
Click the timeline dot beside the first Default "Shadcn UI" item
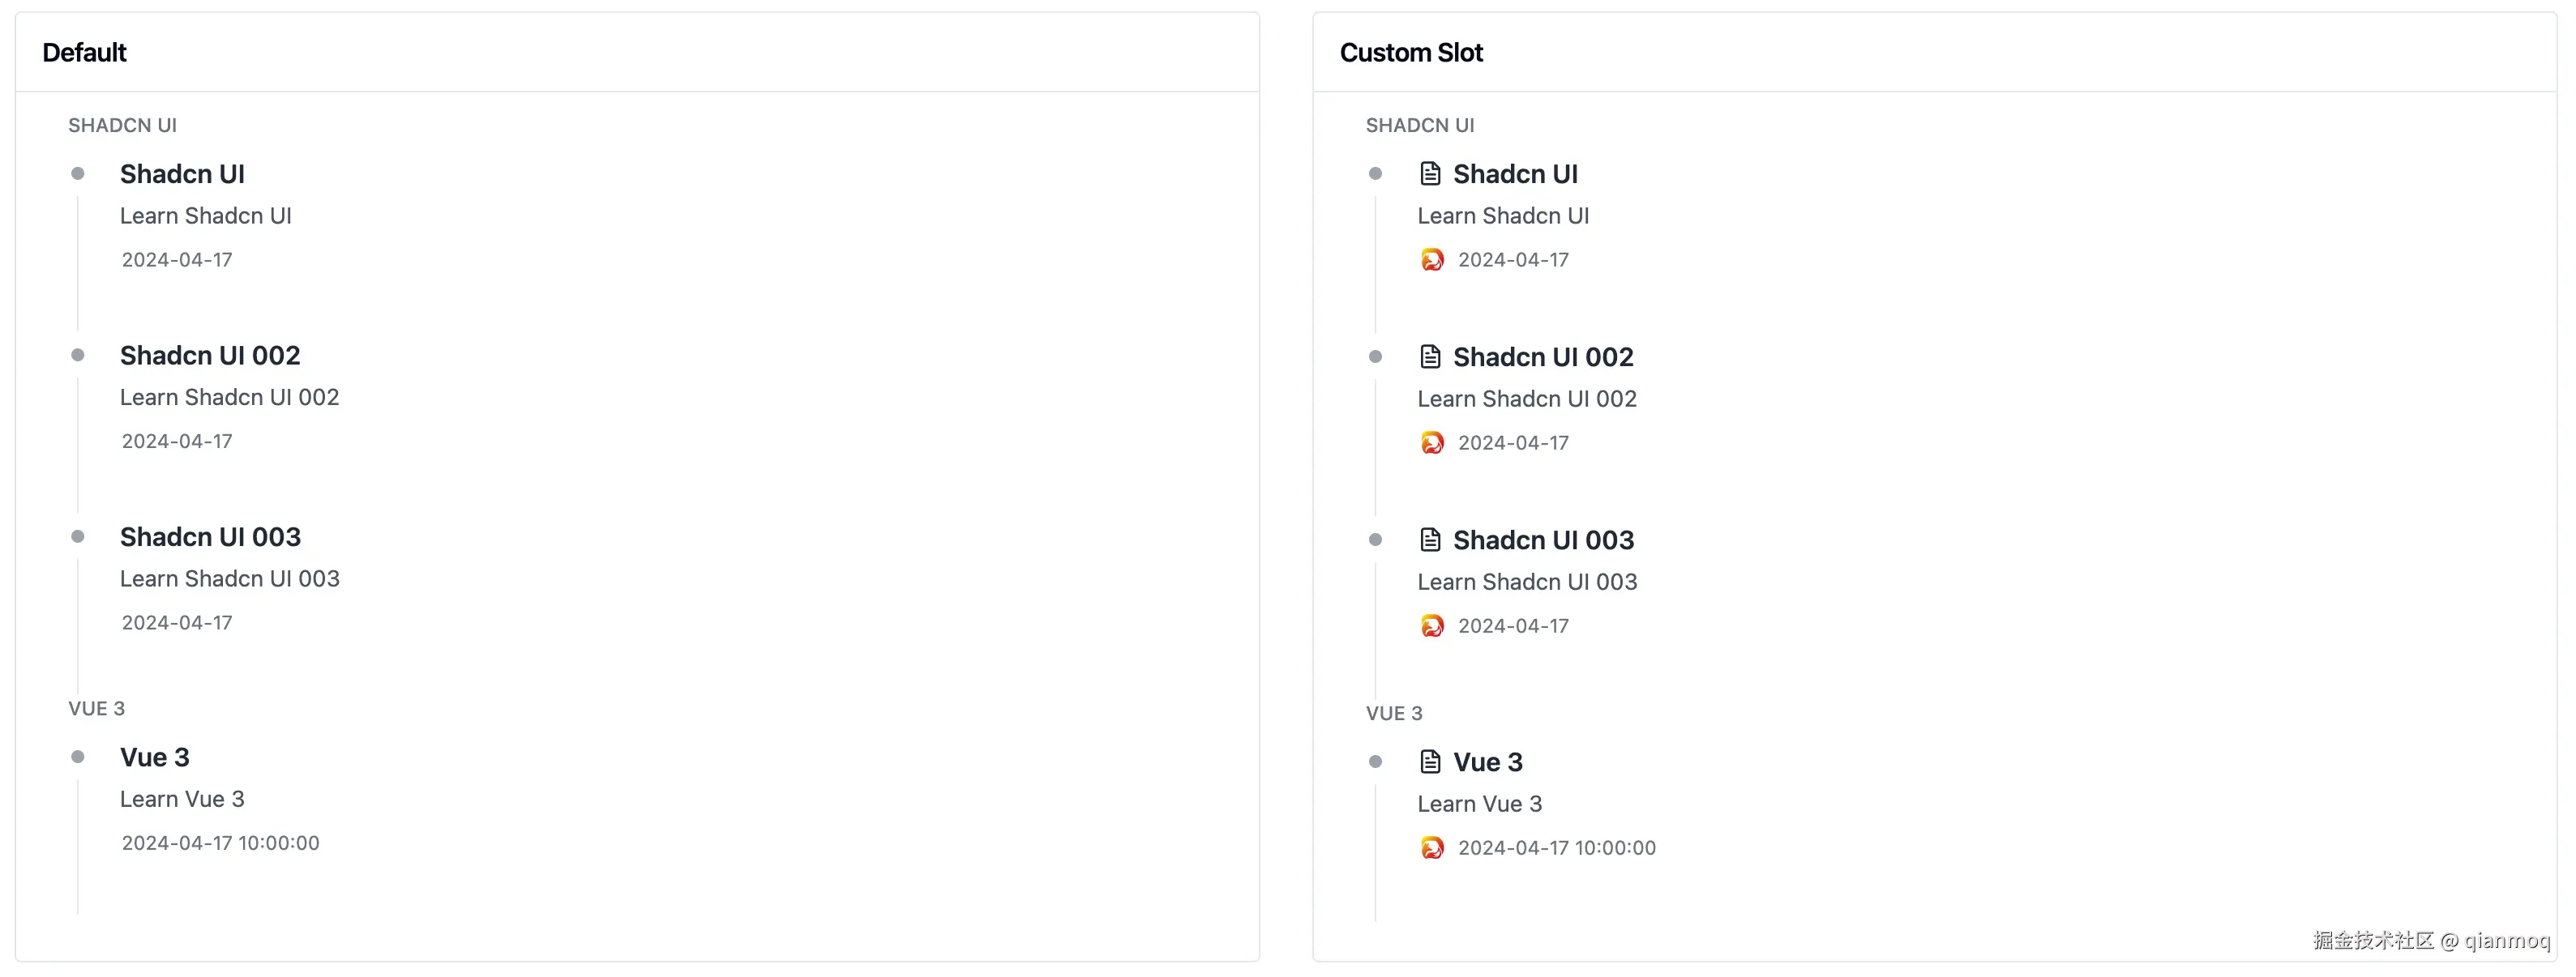click(78, 174)
